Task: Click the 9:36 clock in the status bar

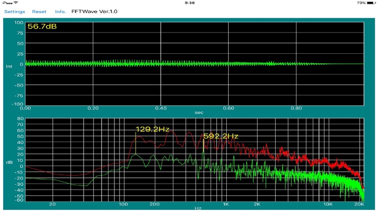Action: pos(190,3)
